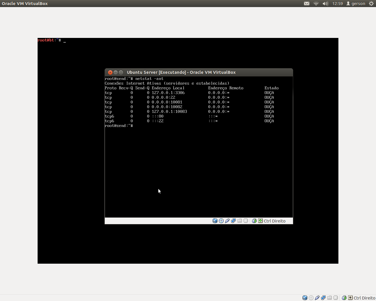Click network icon in outer VM status bar
Screen dimensions: 376x301
tap(323, 298)
